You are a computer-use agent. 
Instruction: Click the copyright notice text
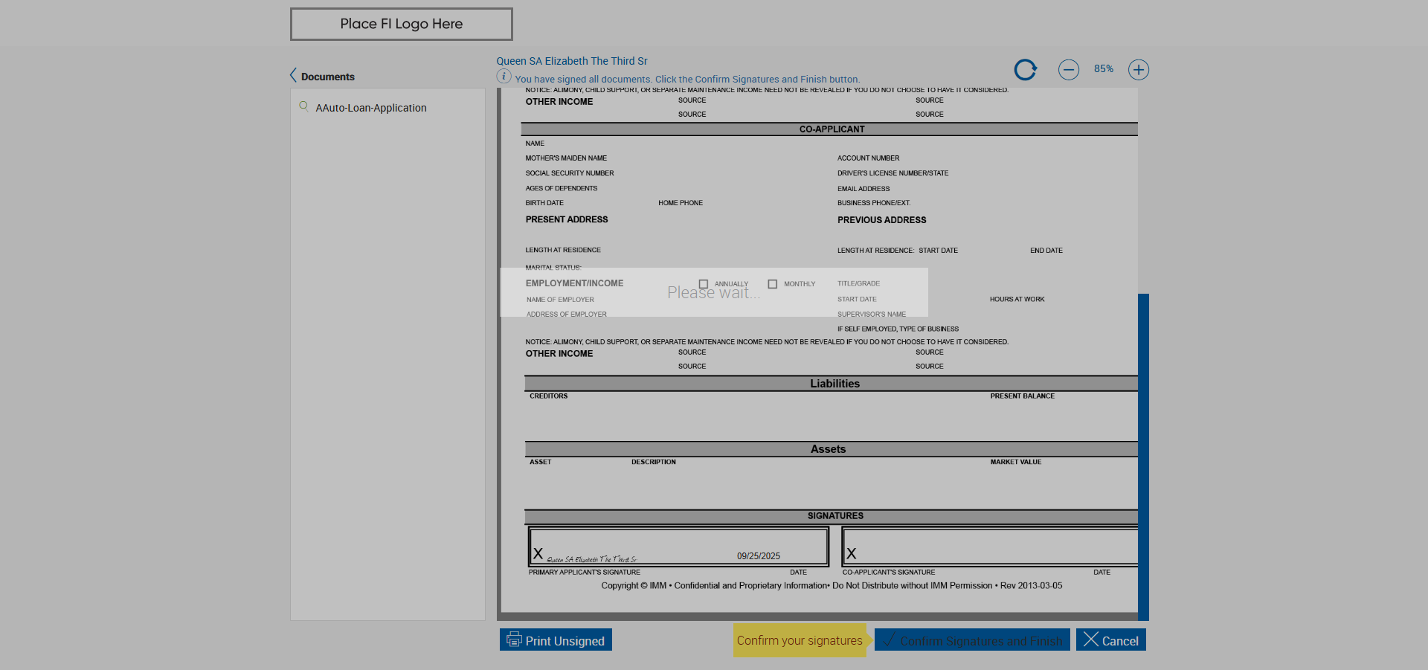[832, 586]
